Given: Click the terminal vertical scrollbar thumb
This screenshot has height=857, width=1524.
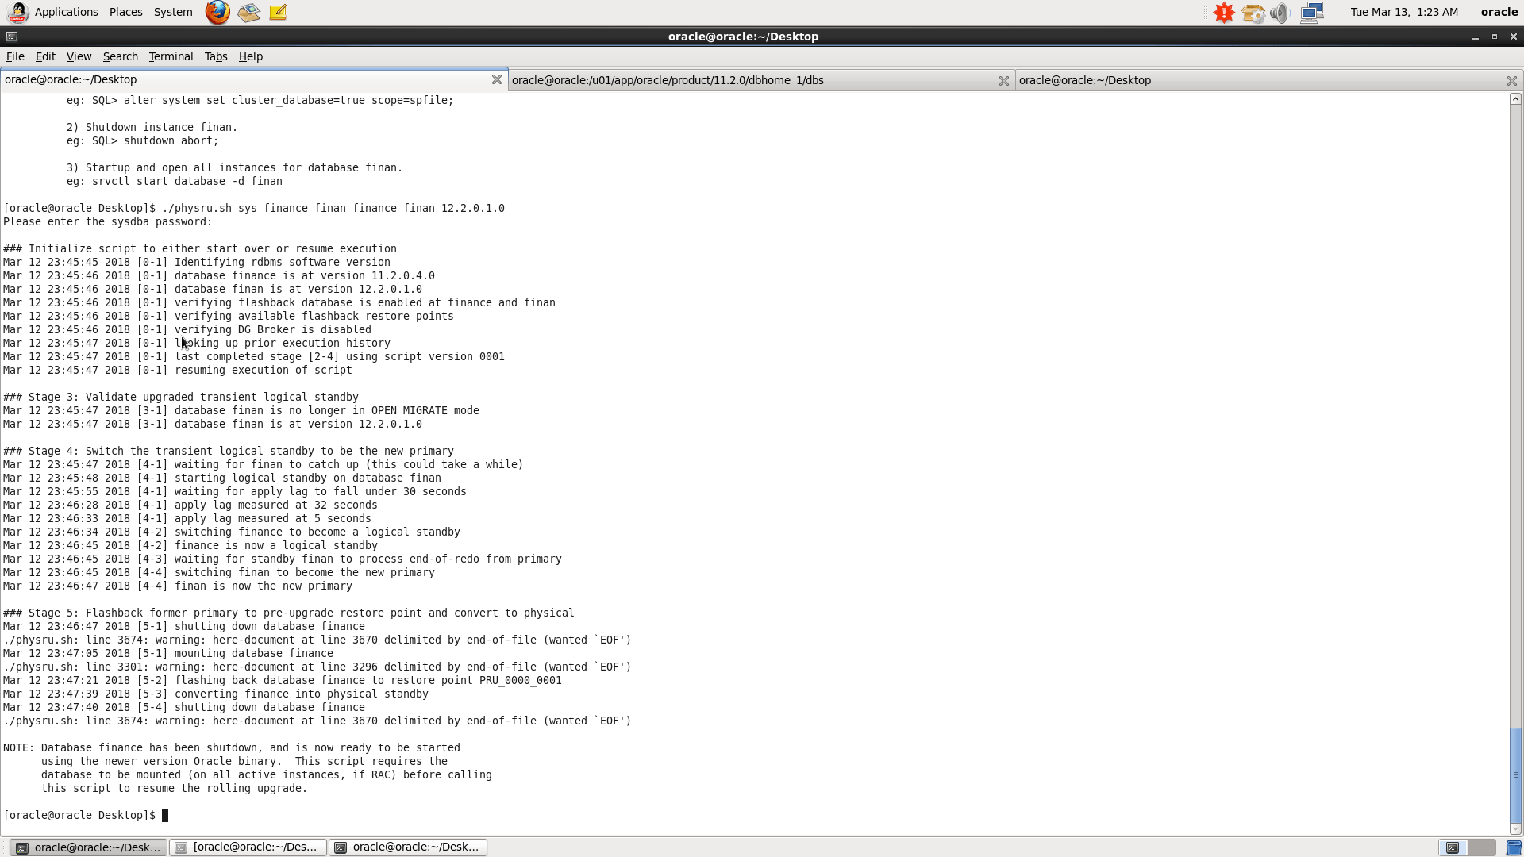Looking at the screenshot, I should (x=1515, y=774).
